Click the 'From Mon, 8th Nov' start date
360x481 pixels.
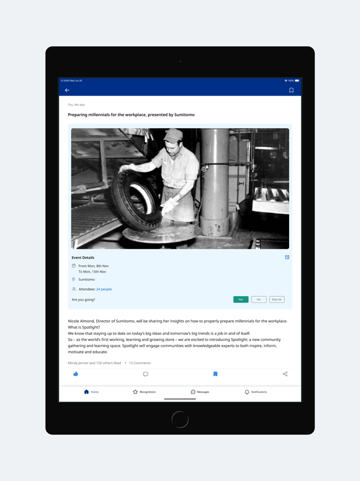pyautogui.click(x=94, y=266)
